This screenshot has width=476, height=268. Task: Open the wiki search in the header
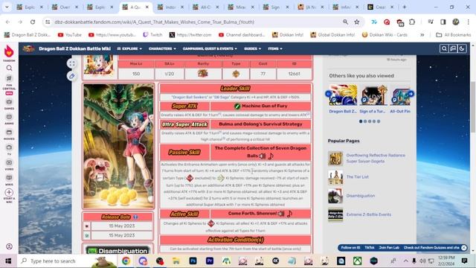click(x=444, y=48)
